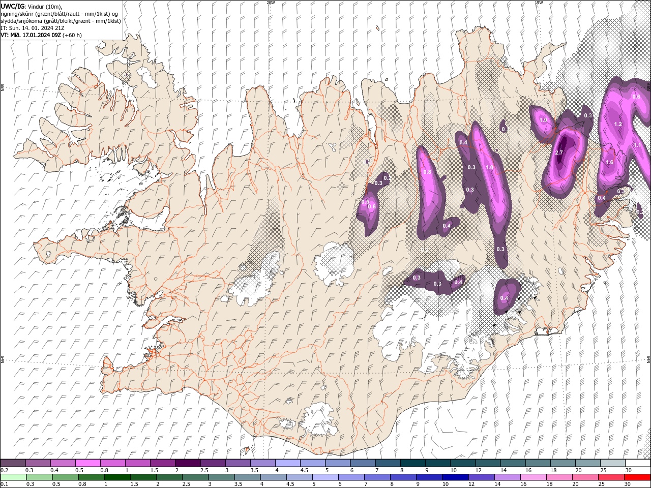Click the 1.2 precipitation value label
This screenshot has height=488, width=651.
pyautogui.click(x=618, y=124)
